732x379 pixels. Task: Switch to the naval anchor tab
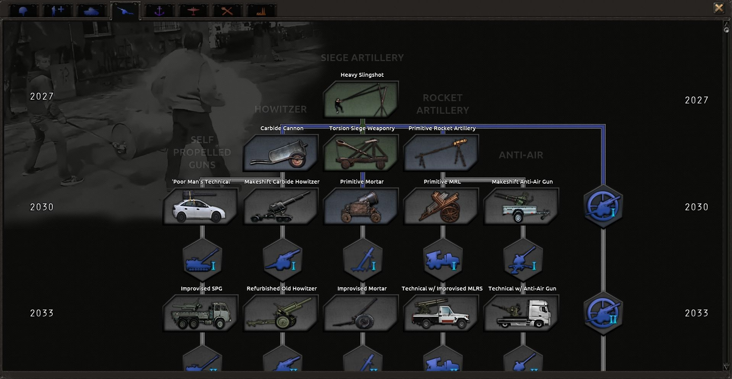[160, 10]
